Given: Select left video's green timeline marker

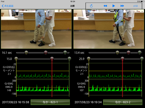Looking at the screenshot, I should [65, 52].
